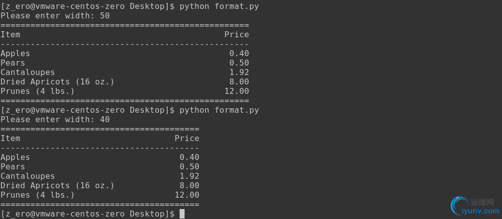
Task: Click the iyunv.com watermark logo
Action: click(458, 206)
